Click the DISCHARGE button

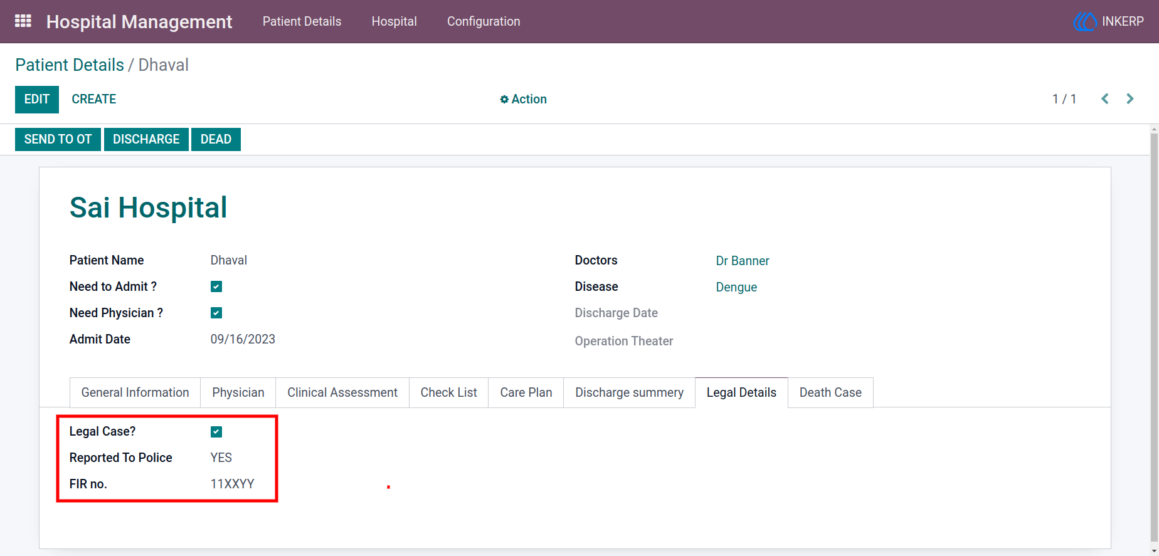146,139
